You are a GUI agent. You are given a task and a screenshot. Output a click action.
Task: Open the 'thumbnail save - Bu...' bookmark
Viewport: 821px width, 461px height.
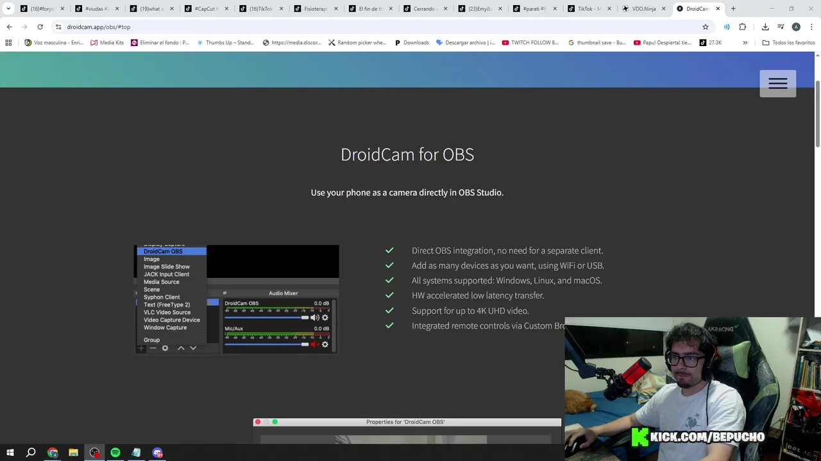click(x=597, y=42)
